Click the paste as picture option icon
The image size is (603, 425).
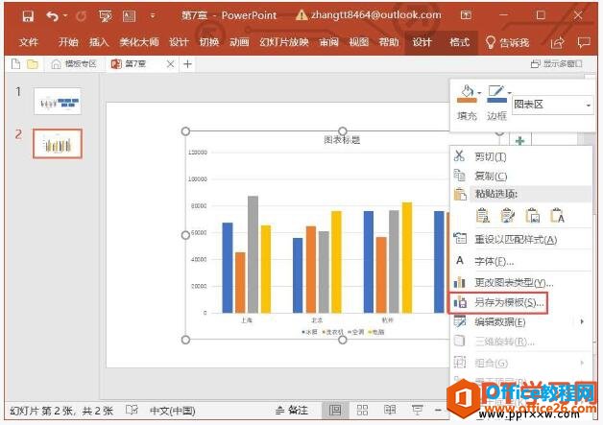pyautogui.click(x=533, y=216)
